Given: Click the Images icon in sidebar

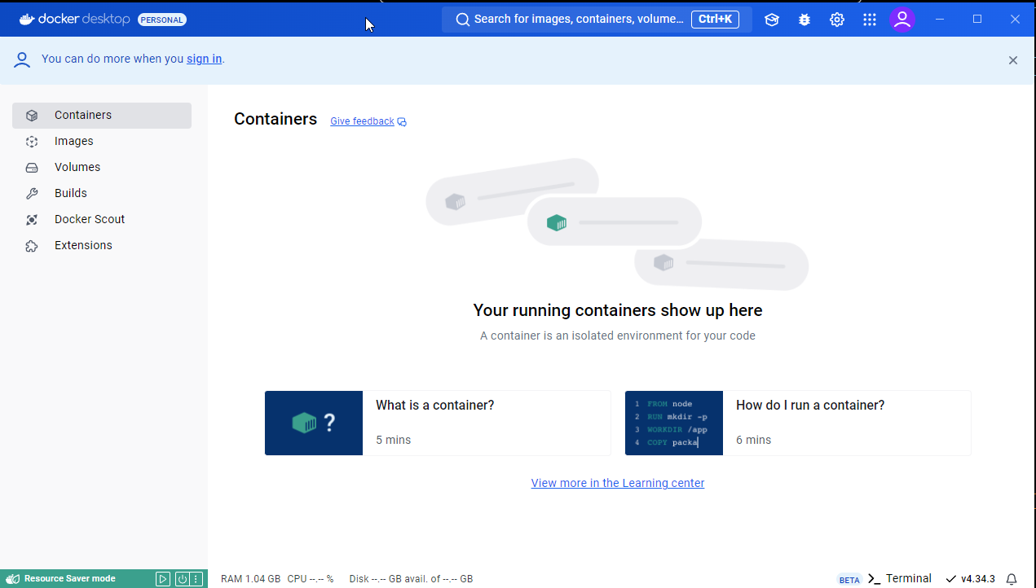Looking at the screenshot, I should (x=32, y=142).
